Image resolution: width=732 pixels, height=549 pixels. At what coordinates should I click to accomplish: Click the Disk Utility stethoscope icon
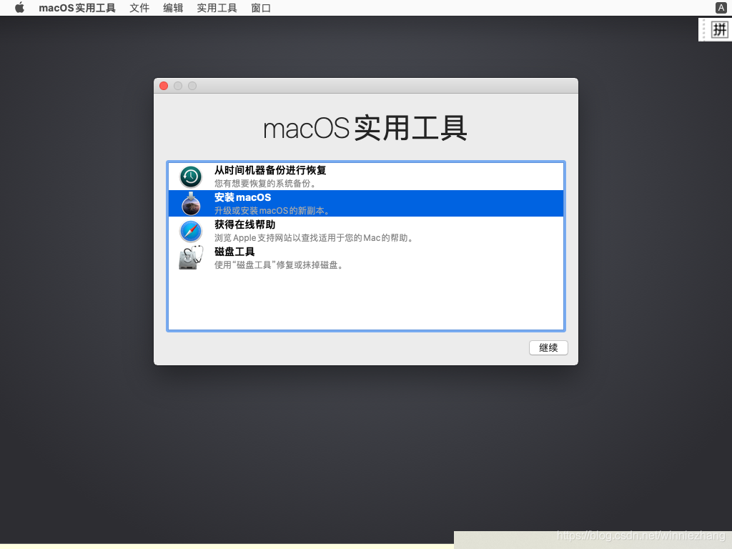click(191, 257)
